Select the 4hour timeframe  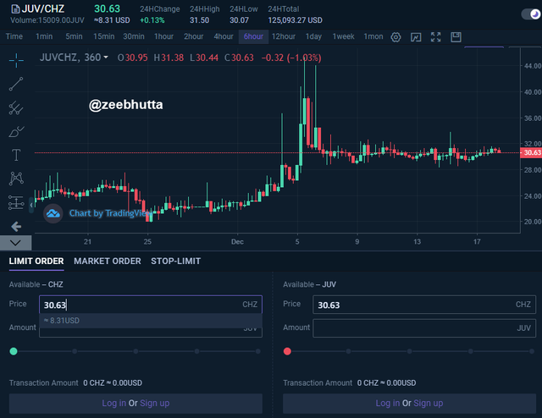click(x=224, y=36)
